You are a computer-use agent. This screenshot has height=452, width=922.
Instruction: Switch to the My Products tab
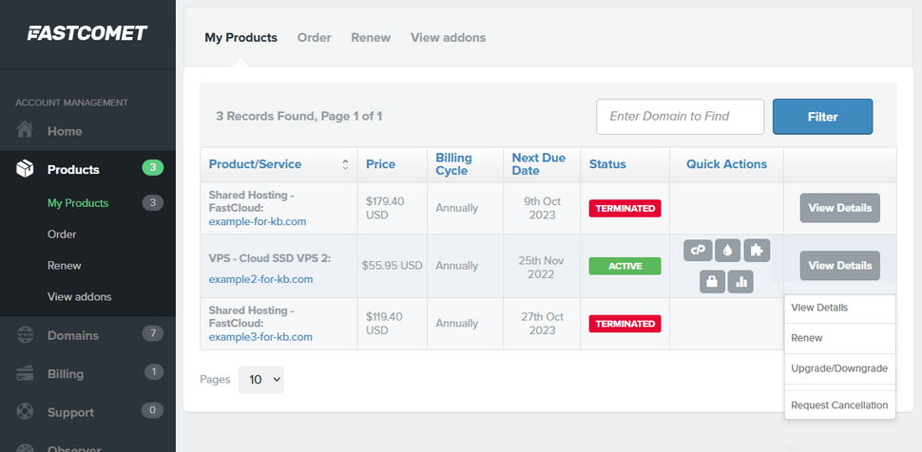tap(241, 38)
